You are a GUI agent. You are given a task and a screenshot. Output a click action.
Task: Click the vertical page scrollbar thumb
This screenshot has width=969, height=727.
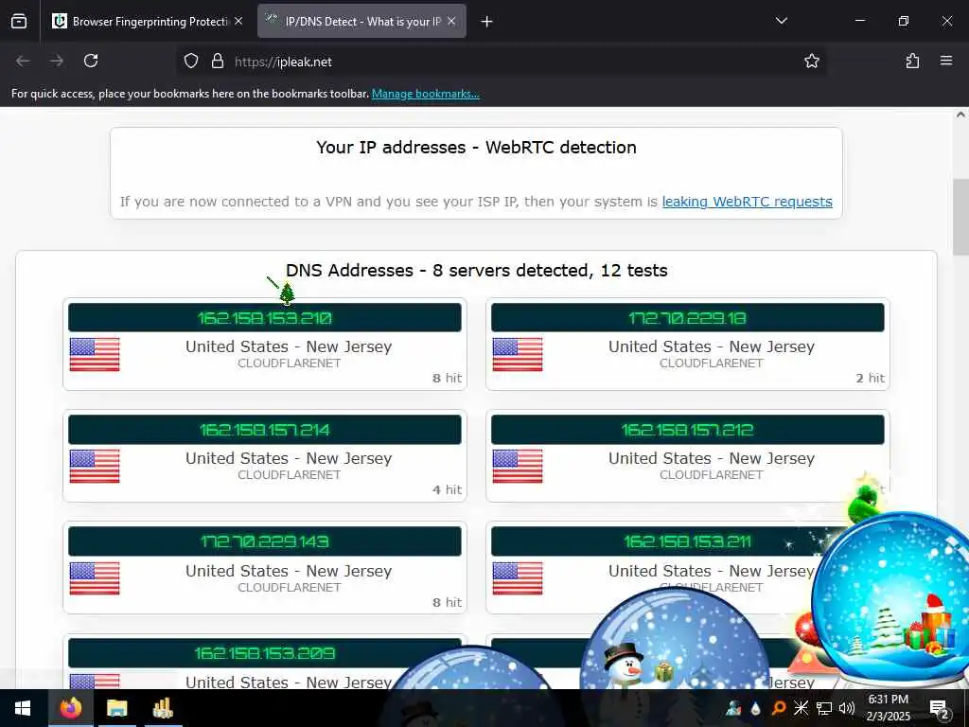960,217
